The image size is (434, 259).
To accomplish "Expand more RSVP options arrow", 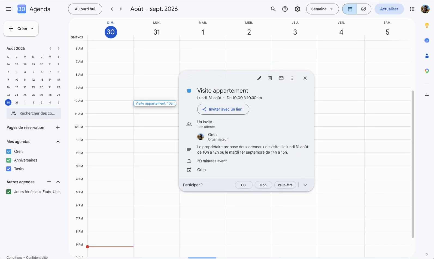I will click(305, 185).
